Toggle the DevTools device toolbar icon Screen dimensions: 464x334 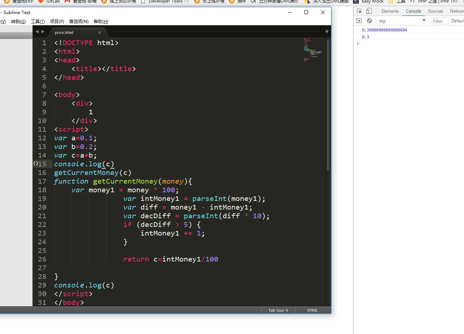[x=369, y=11]
